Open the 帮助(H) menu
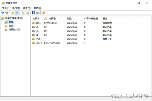 38,8
